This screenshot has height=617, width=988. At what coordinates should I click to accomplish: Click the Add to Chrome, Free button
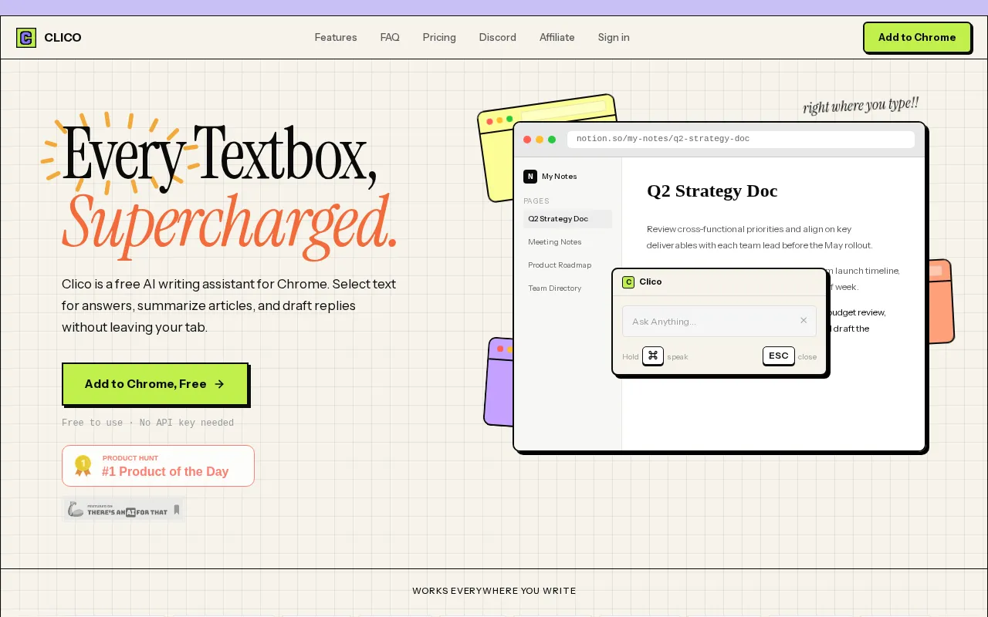155,384
